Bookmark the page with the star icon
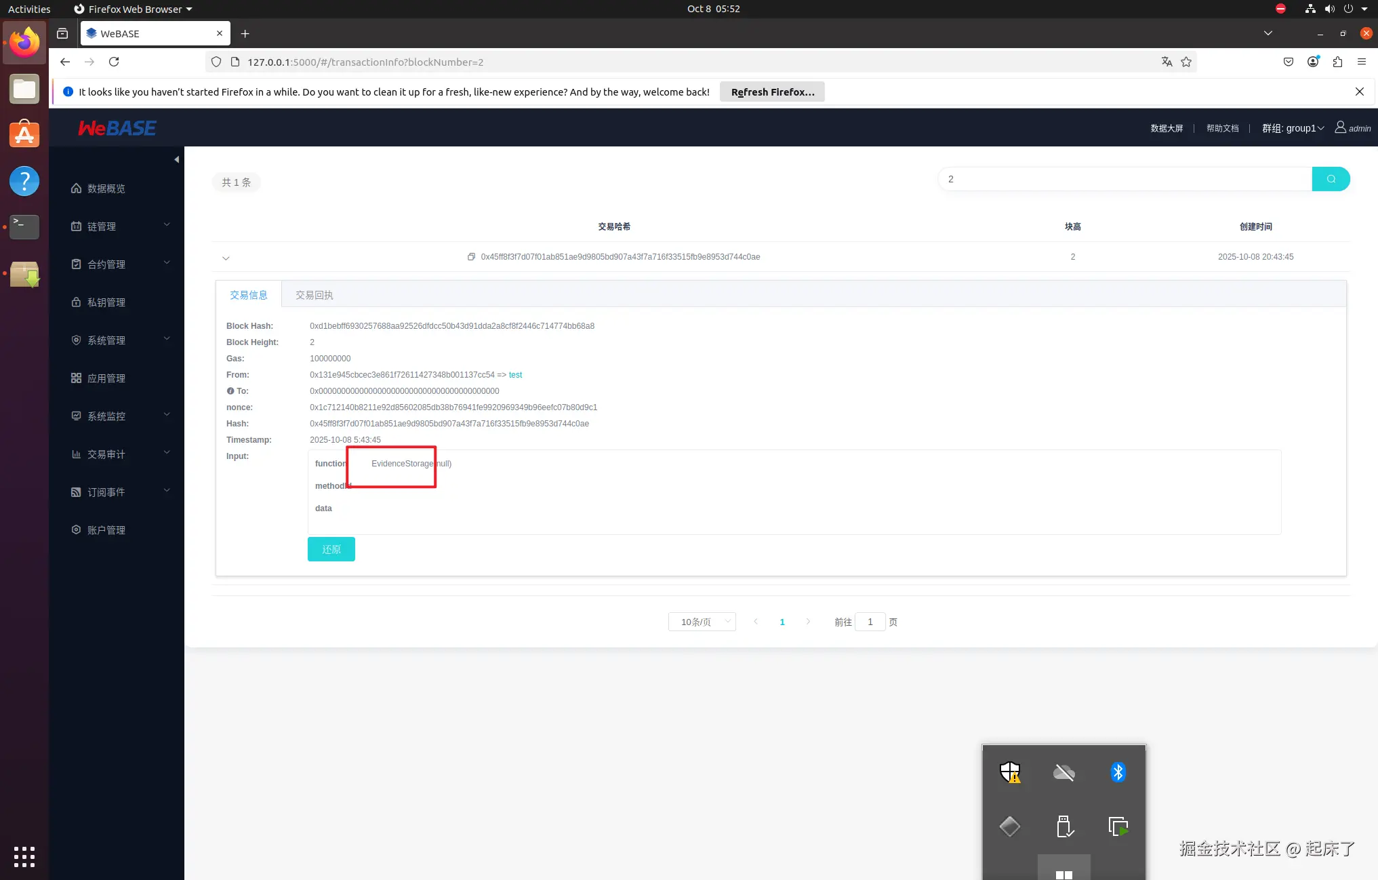Screen dimensions: 1378x880 (1186, 62)
